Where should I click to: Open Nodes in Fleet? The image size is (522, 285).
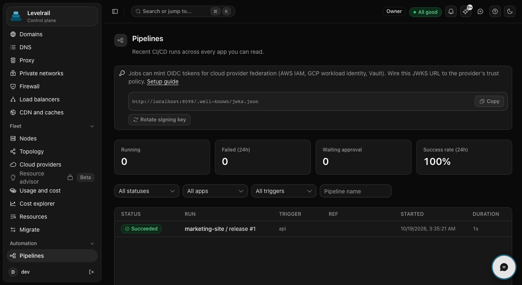52,138
